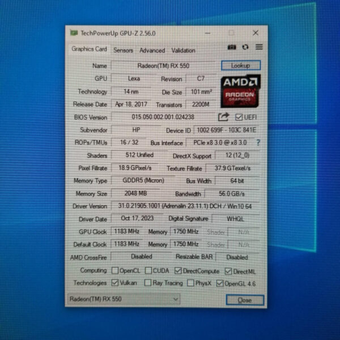
Task: Click the Texture Fillrate 37.9 GTexel/s
Action: point(232,168)
